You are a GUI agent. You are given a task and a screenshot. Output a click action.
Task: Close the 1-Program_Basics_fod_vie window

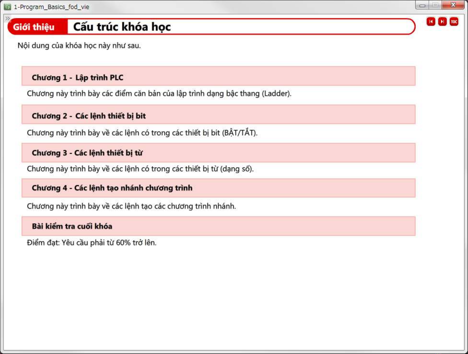pyautogui.click(x=453, y=5)
